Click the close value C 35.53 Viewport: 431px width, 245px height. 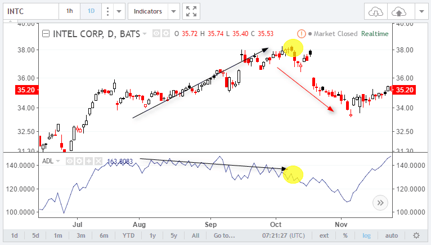point(262,34)
